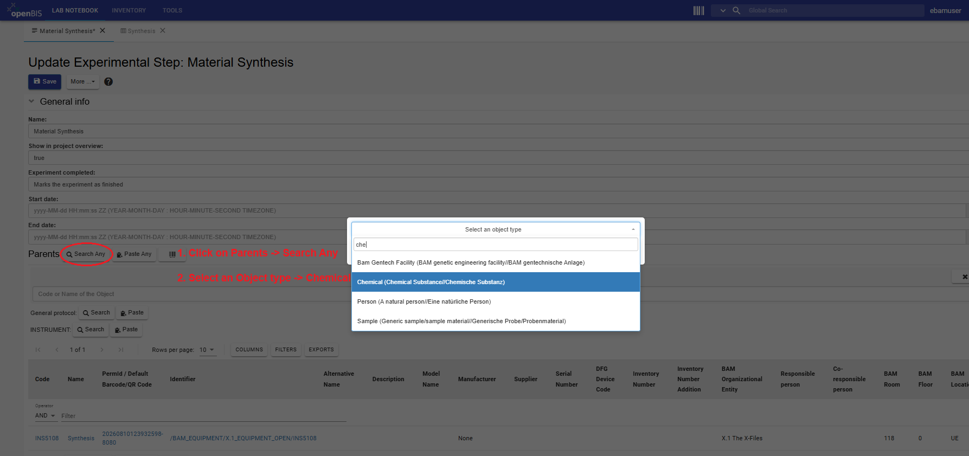Click the openBIS logo
The height and width of the screenshot is (456, 969).
click(x=24, y=10)
